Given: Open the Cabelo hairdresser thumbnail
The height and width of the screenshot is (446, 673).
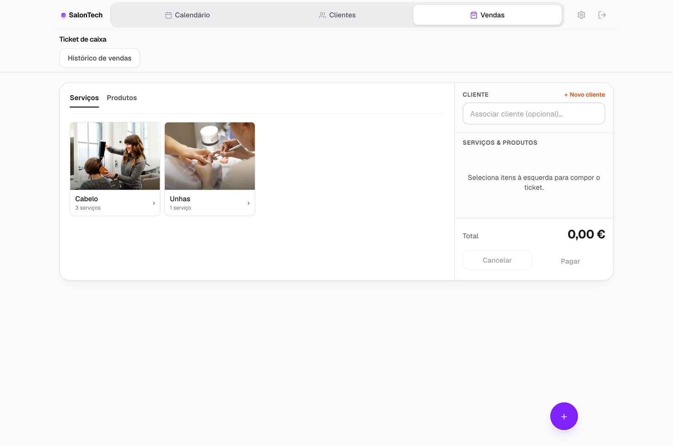Looking at the screenshot, I should (x=115, y=156).
